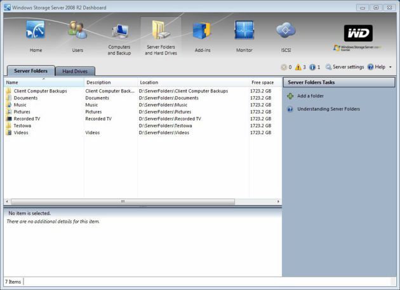Viewport: 400px width, 290px height.
Task: Click the Help question mark icon
Action: click(370, 67)
